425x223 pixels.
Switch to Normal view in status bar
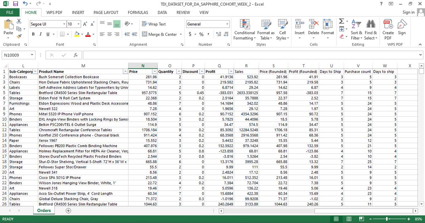pos(336,219)
